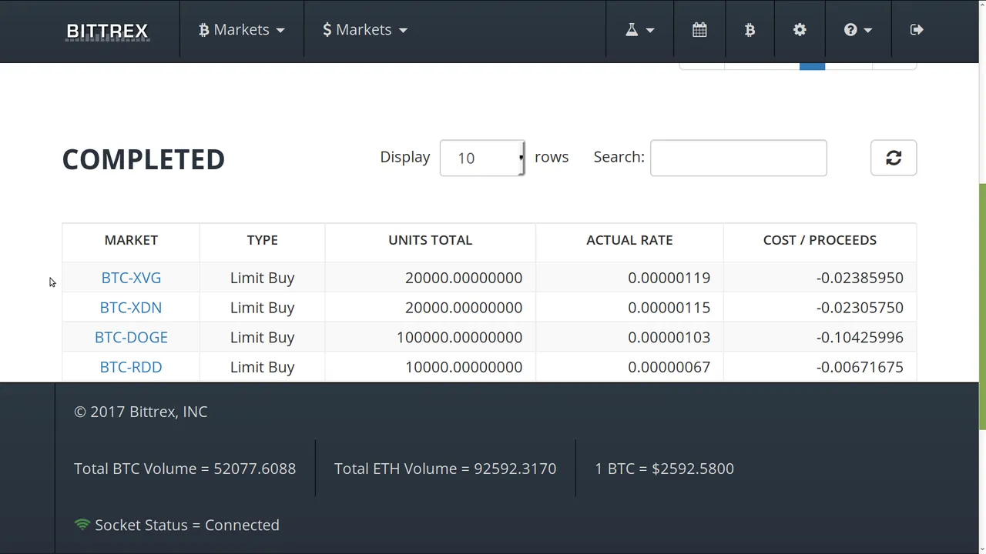This screenshot has width=986, height=554.
Task: Click the Bitcoin wallet icon in navbar
Action: 750,29
